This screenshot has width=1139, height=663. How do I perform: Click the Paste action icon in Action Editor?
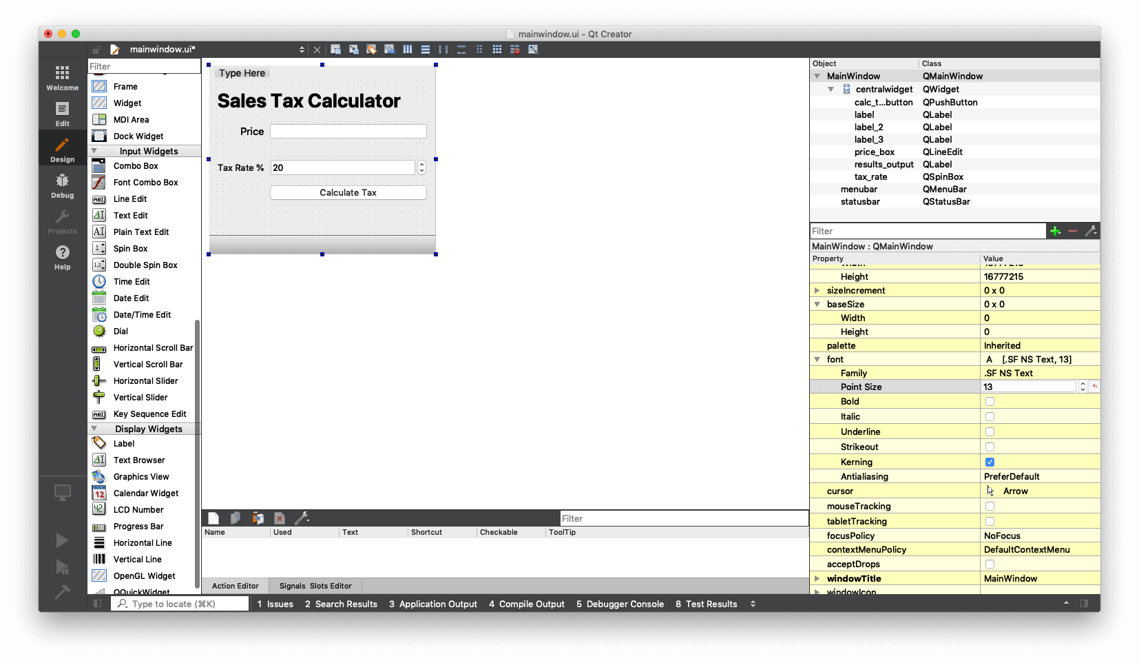(x=258, y=518)
